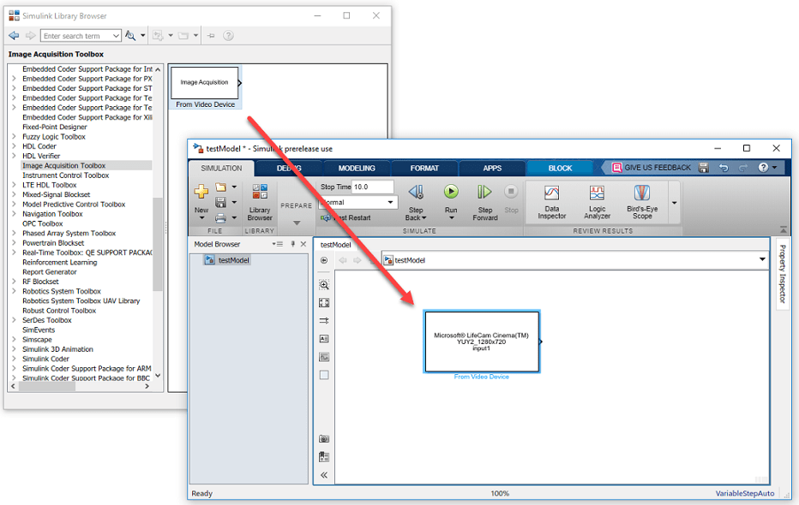The height and width of the screenshot is (505, 799).
Task: Click the Zoom In icon on canvas palette
Action: pos(324,285)
